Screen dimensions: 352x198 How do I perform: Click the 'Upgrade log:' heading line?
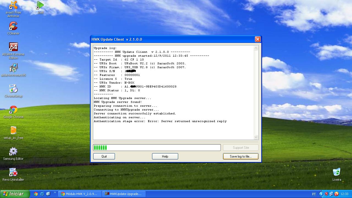tap(105, 48)
